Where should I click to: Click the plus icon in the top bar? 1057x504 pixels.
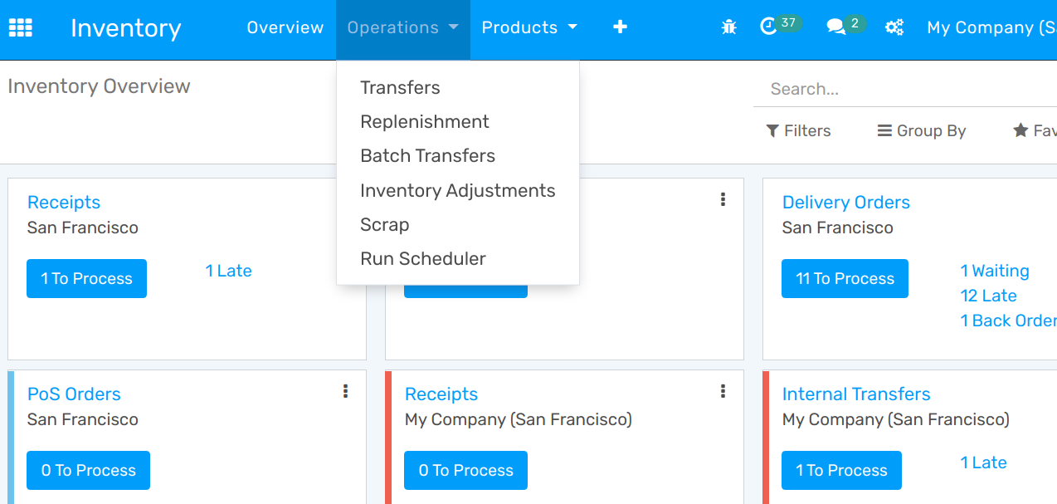coord(620,27)
